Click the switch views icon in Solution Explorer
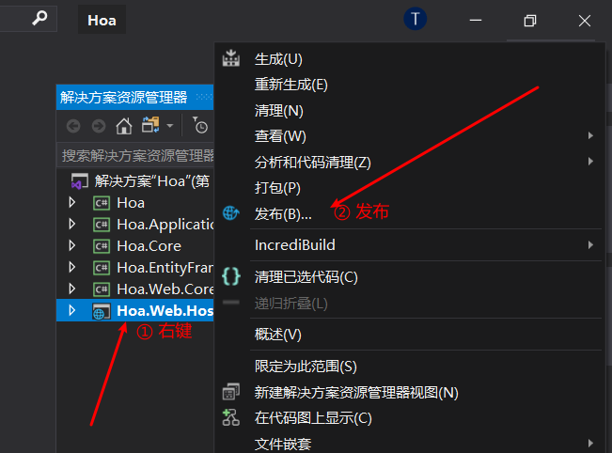This screenshot has width=612, height=453. point(150,126)
